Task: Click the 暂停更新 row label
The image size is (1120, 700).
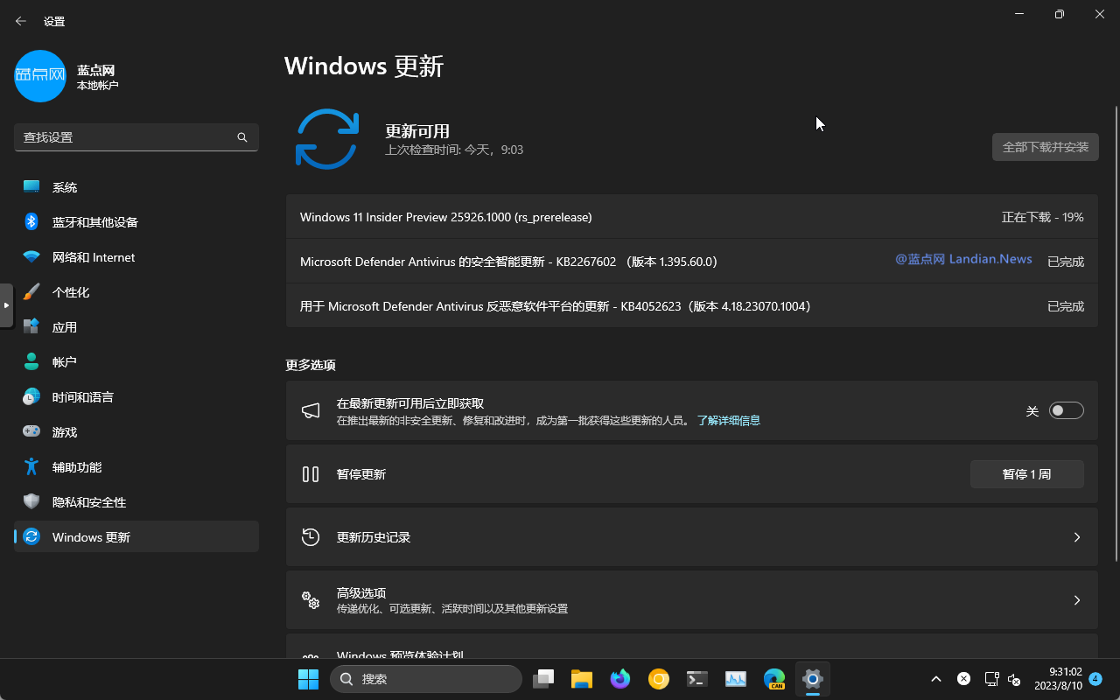Action: [361, 474]
